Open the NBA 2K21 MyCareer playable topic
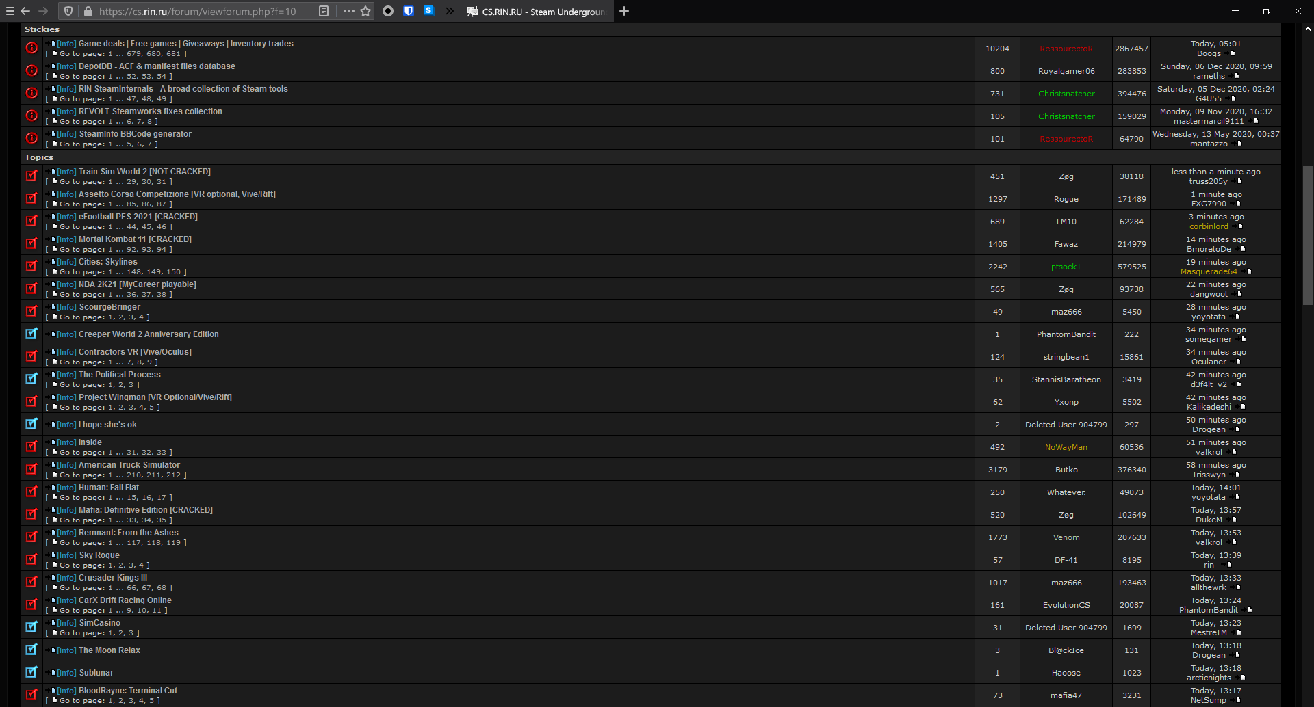1314x707 pixels. click(137, 284)
